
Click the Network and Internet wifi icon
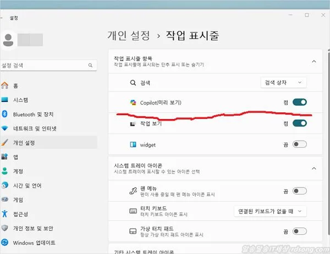coord(5,128)
